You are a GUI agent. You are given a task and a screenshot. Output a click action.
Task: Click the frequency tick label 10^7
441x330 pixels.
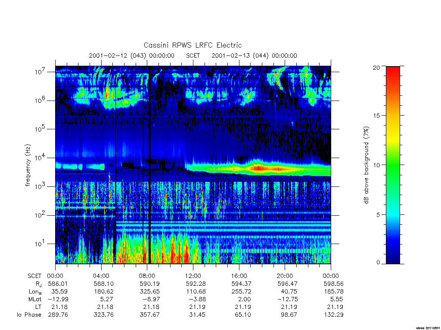point(40,72)
